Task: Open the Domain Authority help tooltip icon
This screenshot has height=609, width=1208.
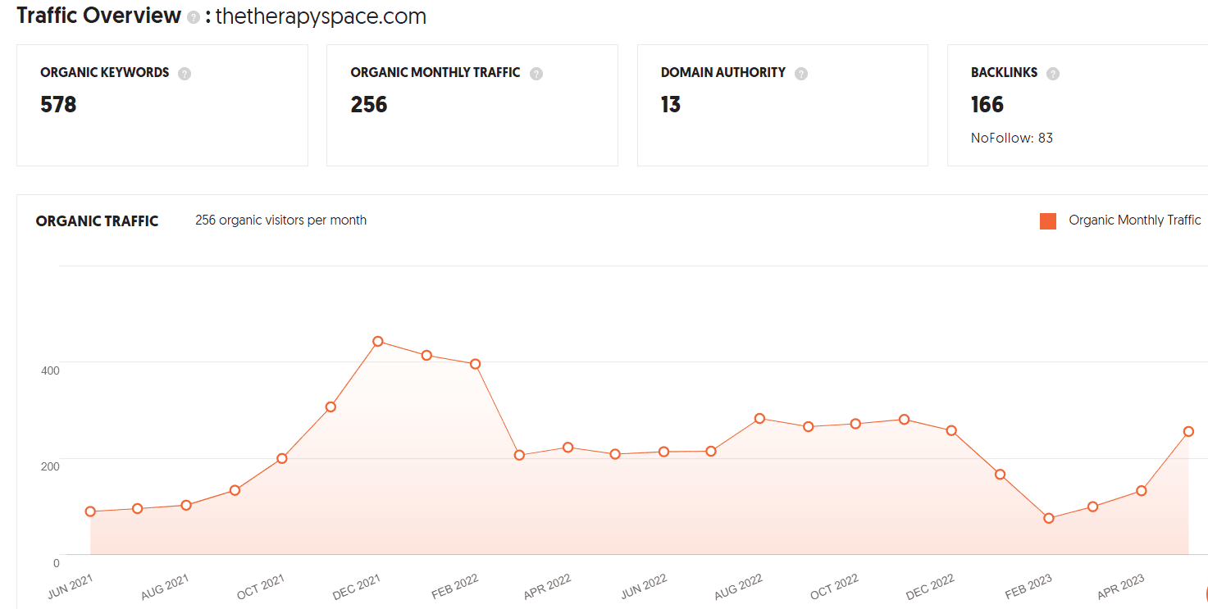Action: [801, 74]
